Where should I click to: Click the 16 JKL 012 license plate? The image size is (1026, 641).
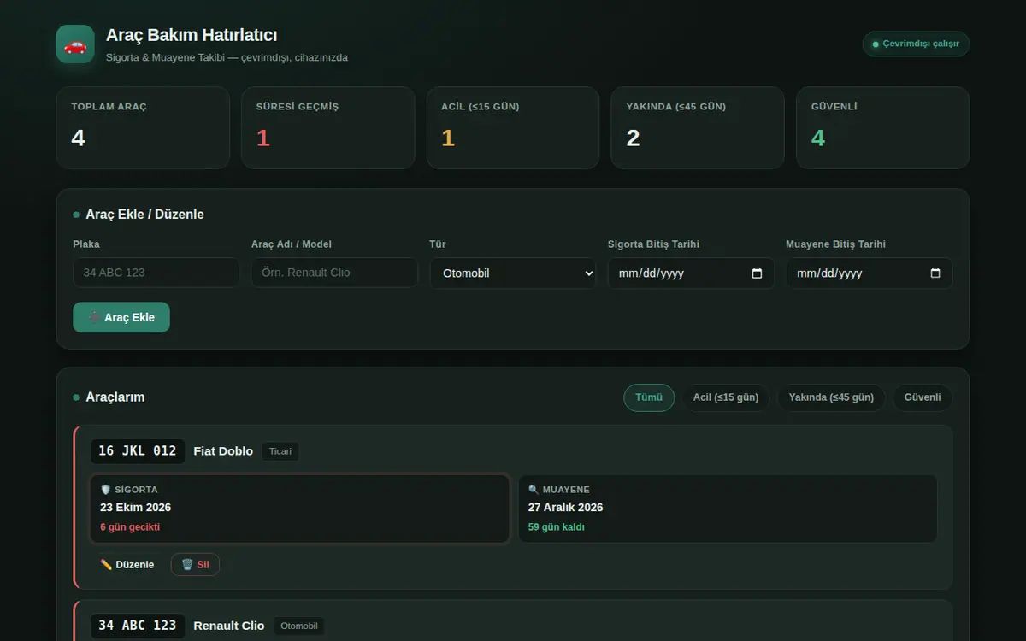click(x=138, y=451)
